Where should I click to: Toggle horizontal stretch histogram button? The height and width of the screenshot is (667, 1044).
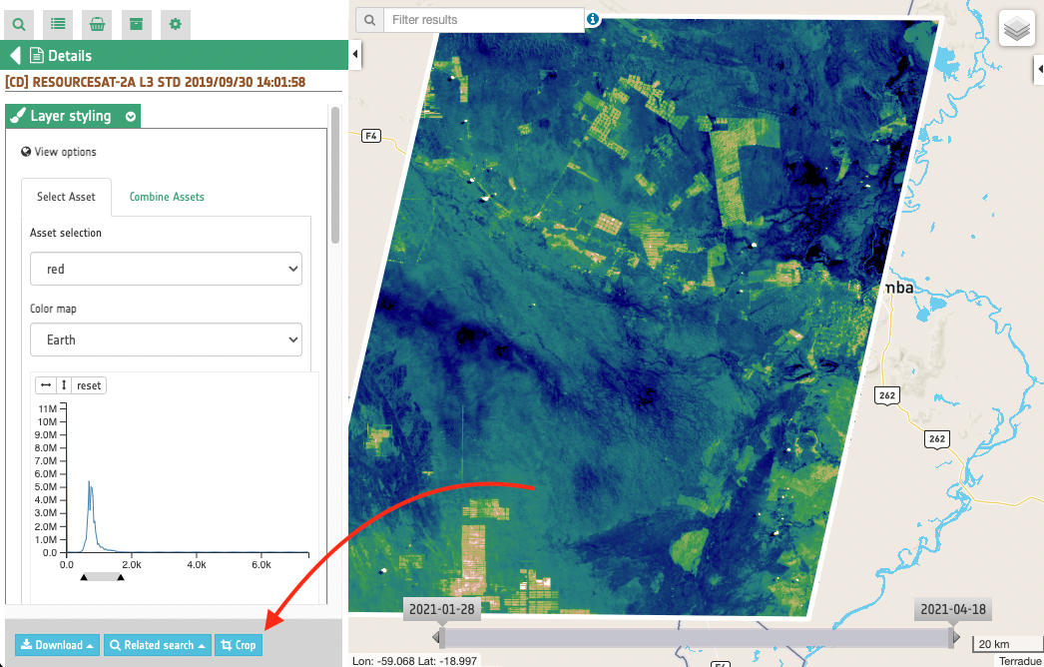(45, 385)
